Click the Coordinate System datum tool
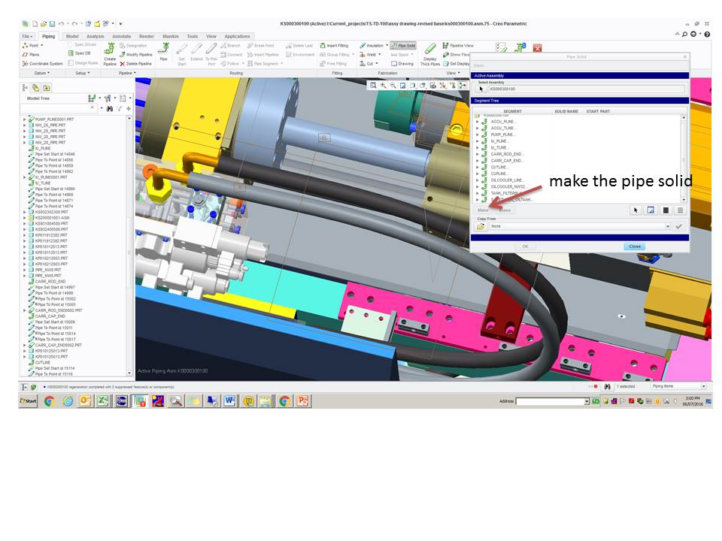 42,63
